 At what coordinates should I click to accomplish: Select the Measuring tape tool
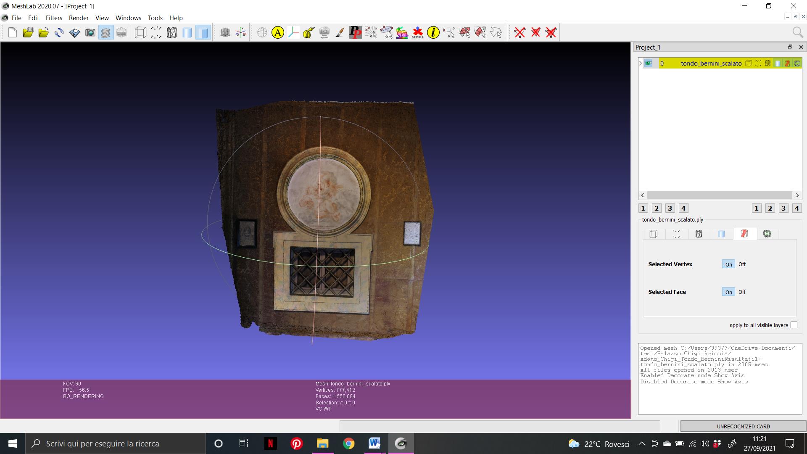point(309,32)
